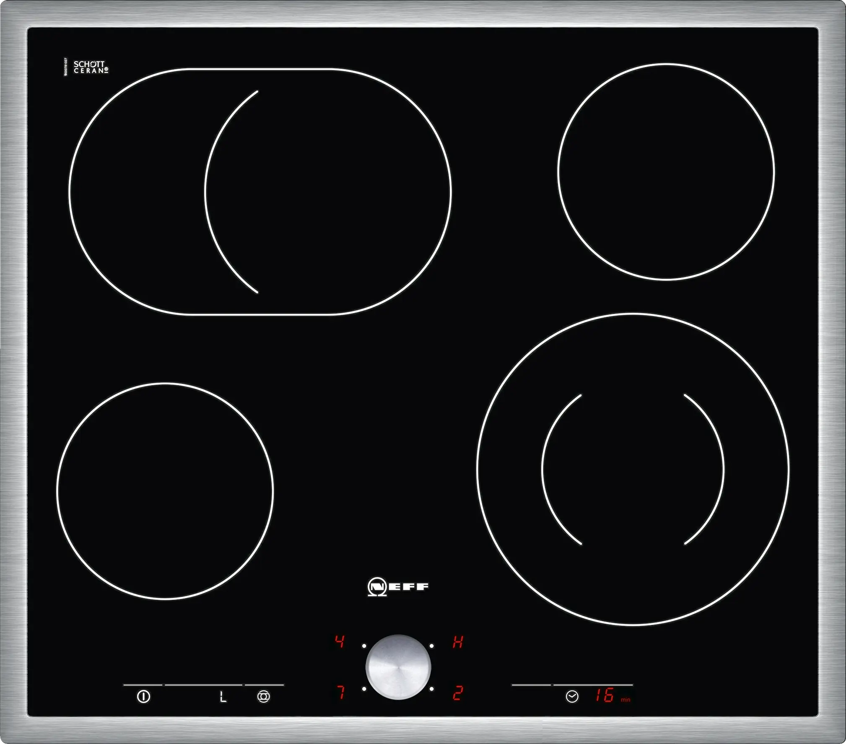This screenshot has height=744, width=846.
Task: Select the dot next to level 7
Action: 364,689
